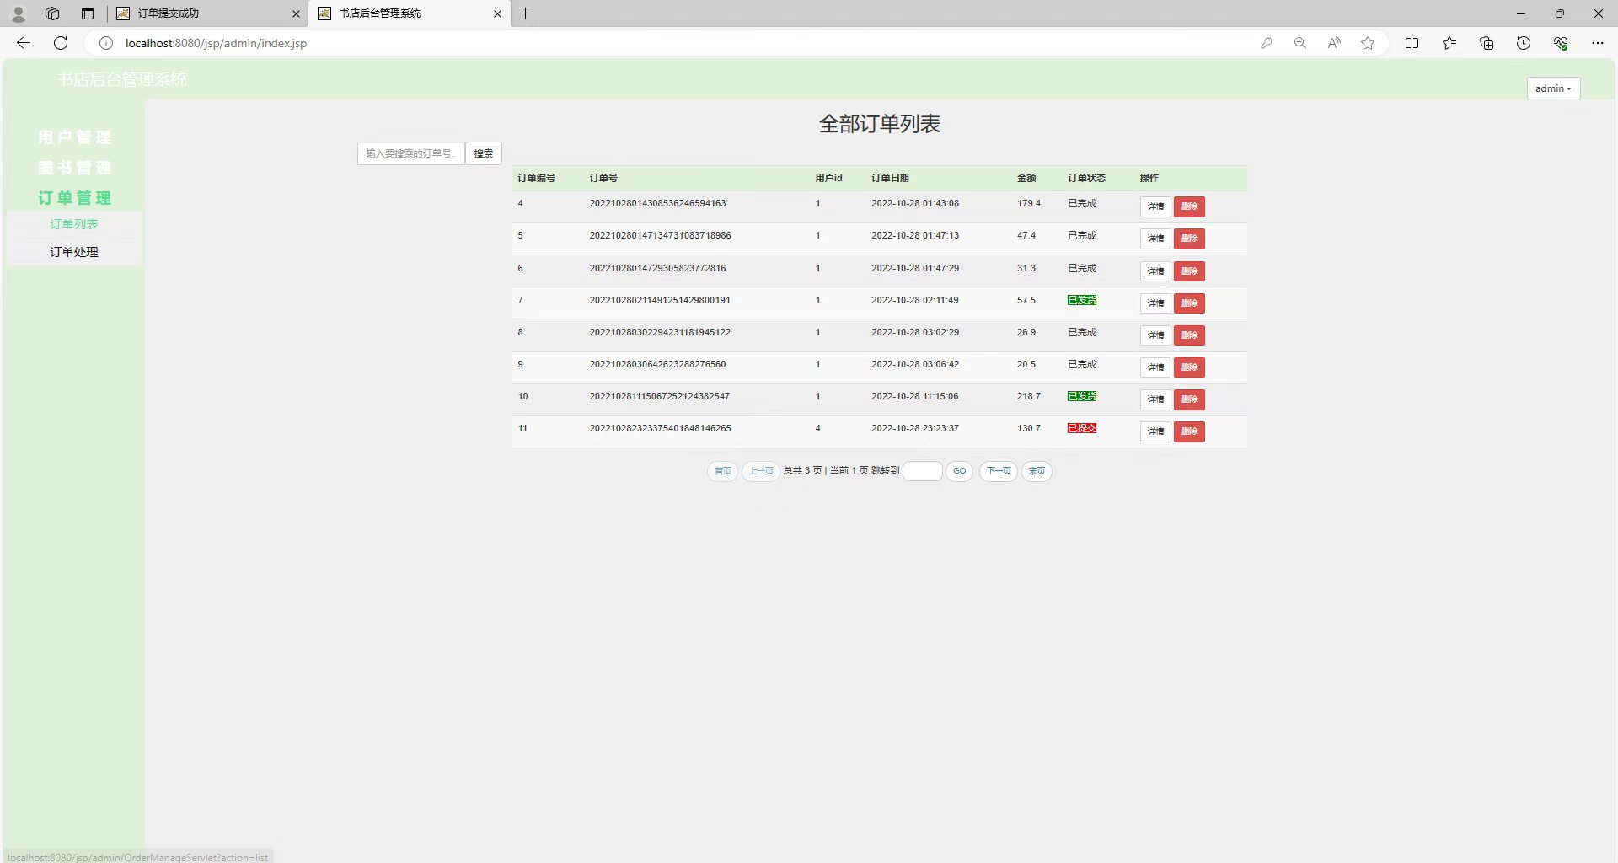Viewport: 1618px width, 863px height.
Task: Click the address bar URL
Action: click(216, 43)
